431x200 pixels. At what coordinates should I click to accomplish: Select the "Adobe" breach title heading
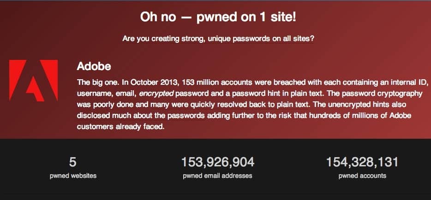(94, 66)
